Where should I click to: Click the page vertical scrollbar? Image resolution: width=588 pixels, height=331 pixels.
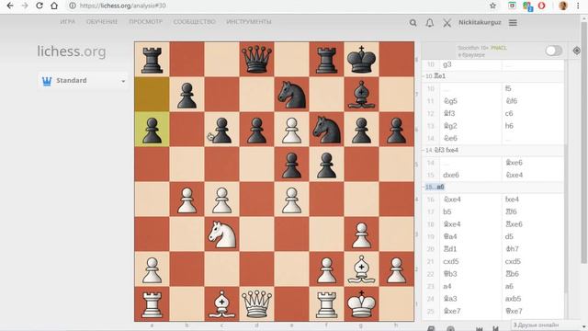point(584,143)
